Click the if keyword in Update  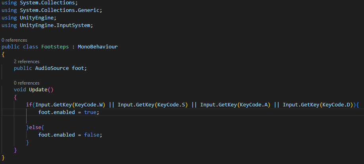click(29, 105)
